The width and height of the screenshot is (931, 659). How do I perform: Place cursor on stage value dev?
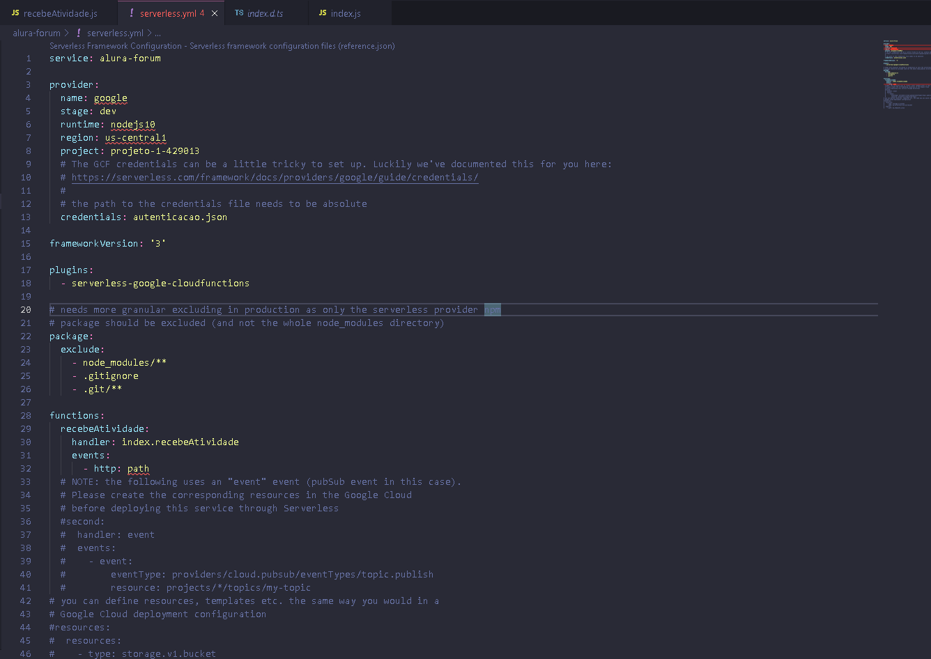[108, 111]
